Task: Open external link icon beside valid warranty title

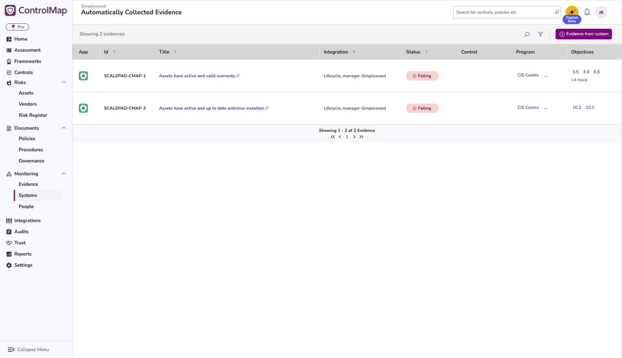Action: tap(238, 76)
